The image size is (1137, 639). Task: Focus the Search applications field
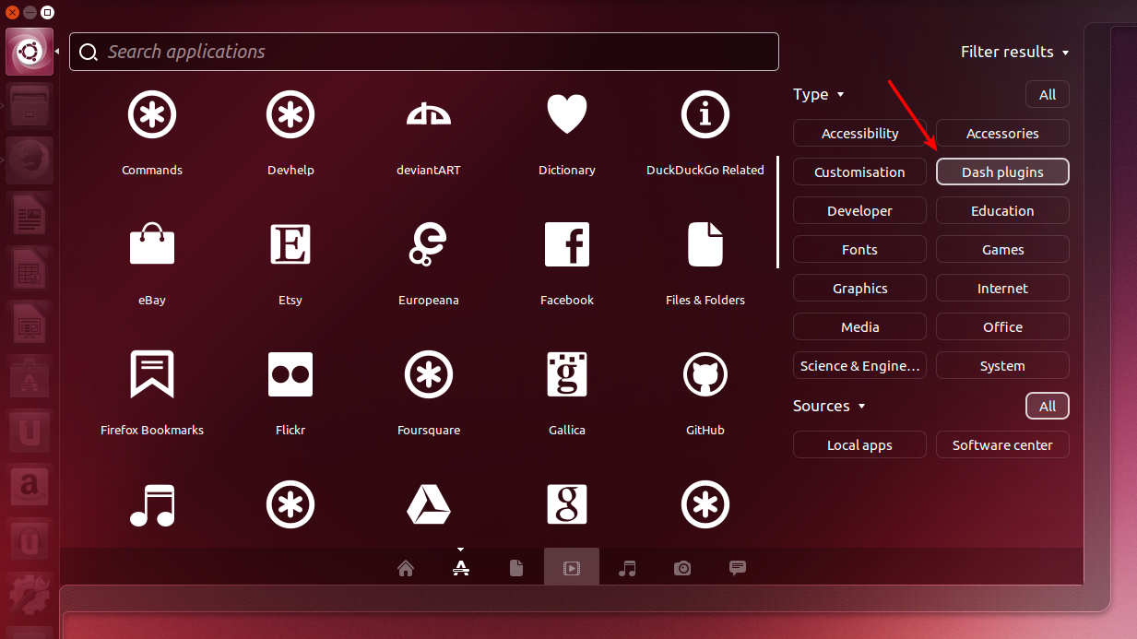click(424, 52)
